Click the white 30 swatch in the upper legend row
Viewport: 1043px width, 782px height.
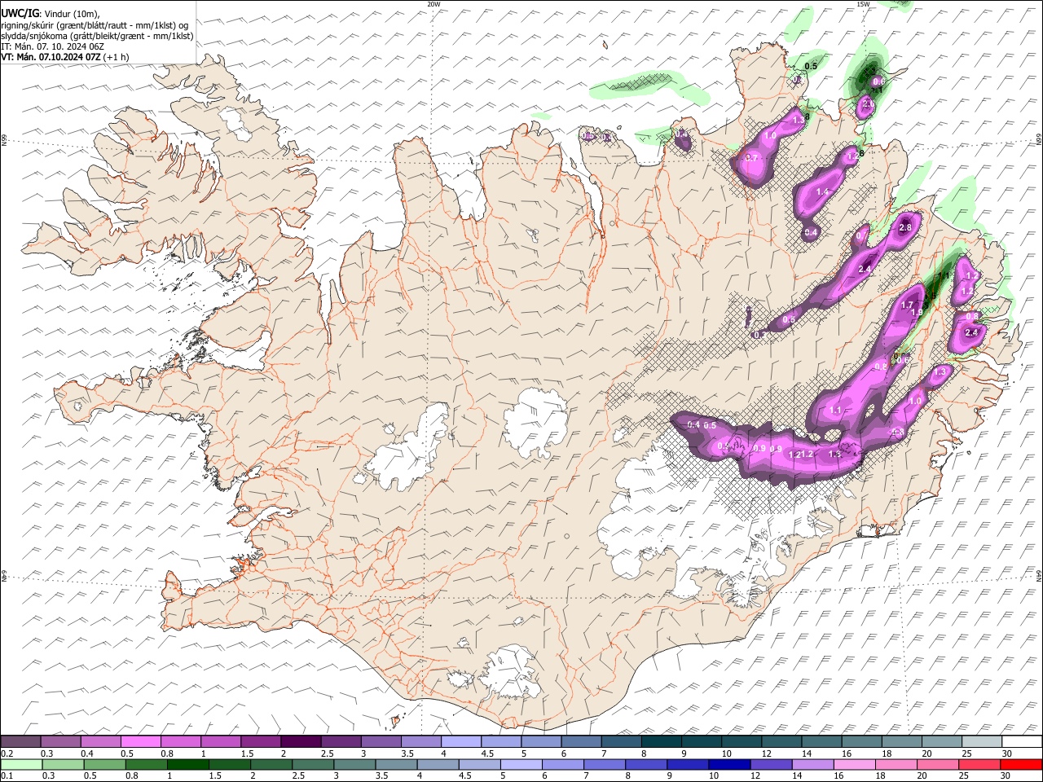[1022, 742]
